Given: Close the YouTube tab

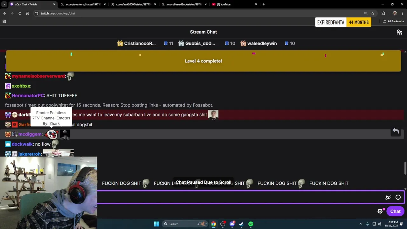Looking at the screenshot, I should [x=256, y=4].
